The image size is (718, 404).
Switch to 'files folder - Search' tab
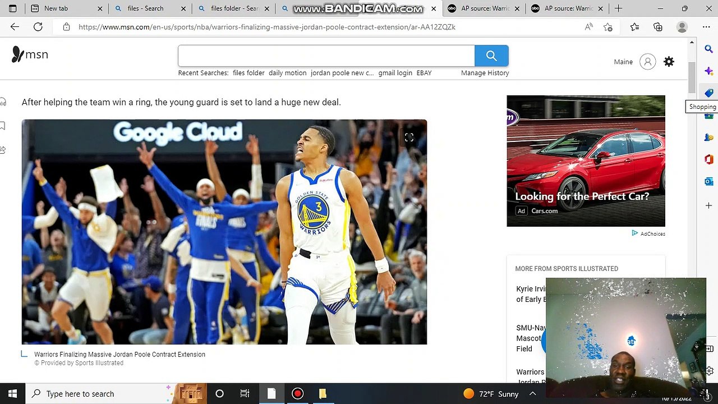click(x=234, y=8)
